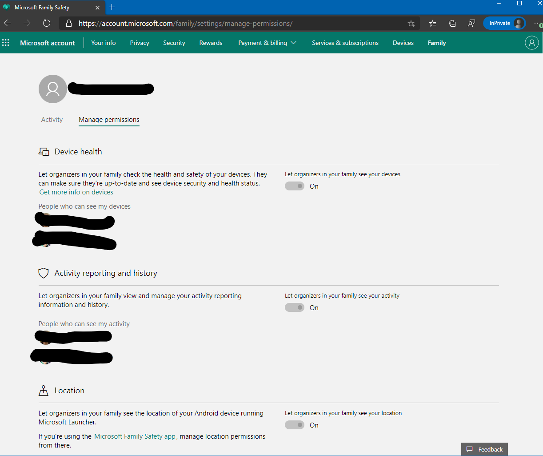The height and width of the screenshot is (456, 543).
Task: Open account manager avatar in header
Action: pos(531,43)
